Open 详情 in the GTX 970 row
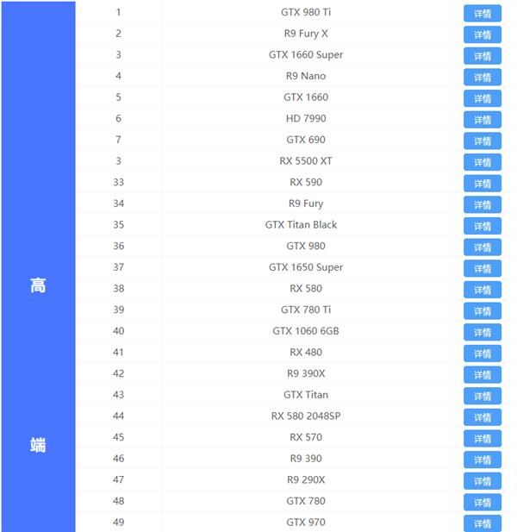 482,523
